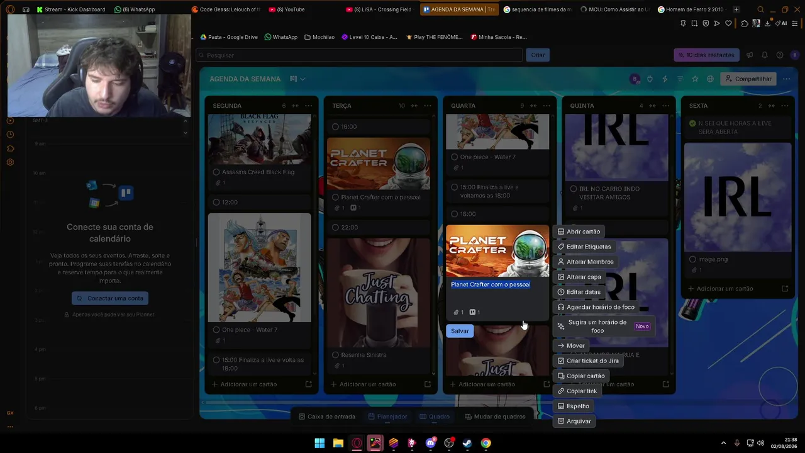Open the TERÇA list actions menu
This screenshot has width=805, height=453.
point(428,106)
